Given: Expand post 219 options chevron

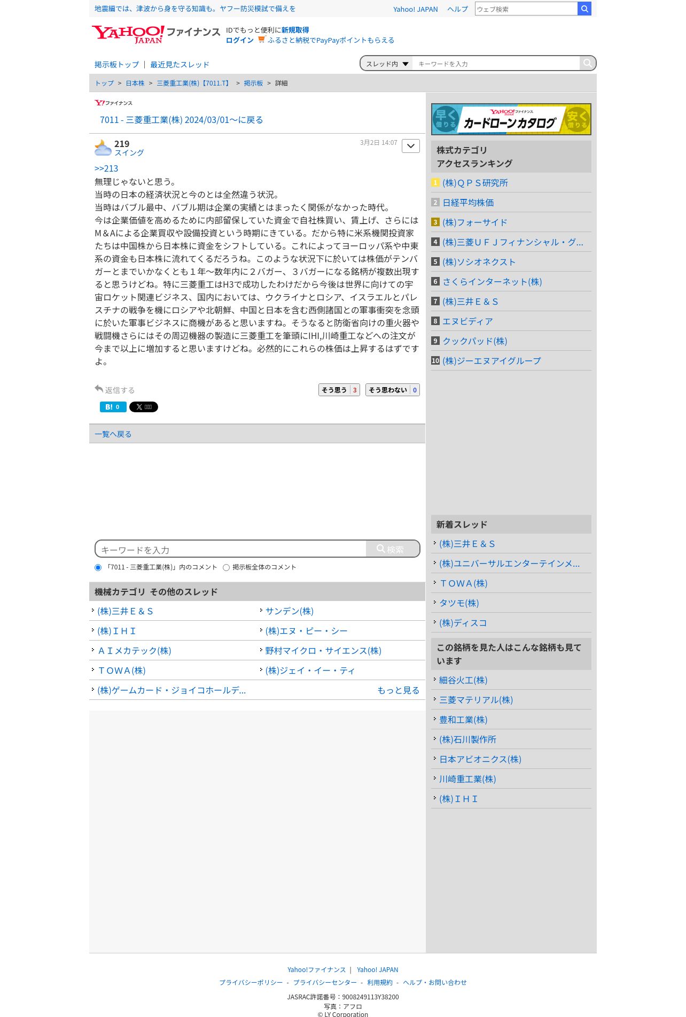Looking at the screenshot, I should (x=411, y=146).
